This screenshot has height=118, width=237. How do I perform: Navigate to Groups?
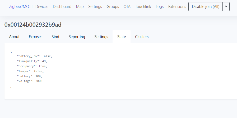coord(113,7)
